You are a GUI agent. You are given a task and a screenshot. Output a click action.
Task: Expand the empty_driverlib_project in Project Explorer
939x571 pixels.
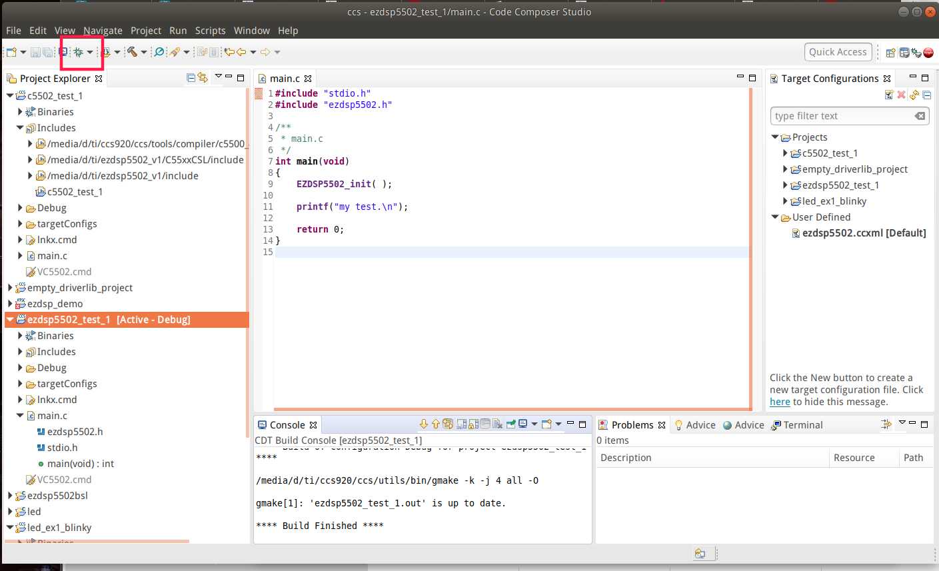coord(10,288)
